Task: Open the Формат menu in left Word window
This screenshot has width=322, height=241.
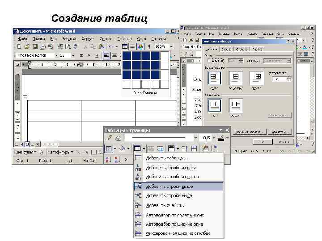Action: coord(88,39)
